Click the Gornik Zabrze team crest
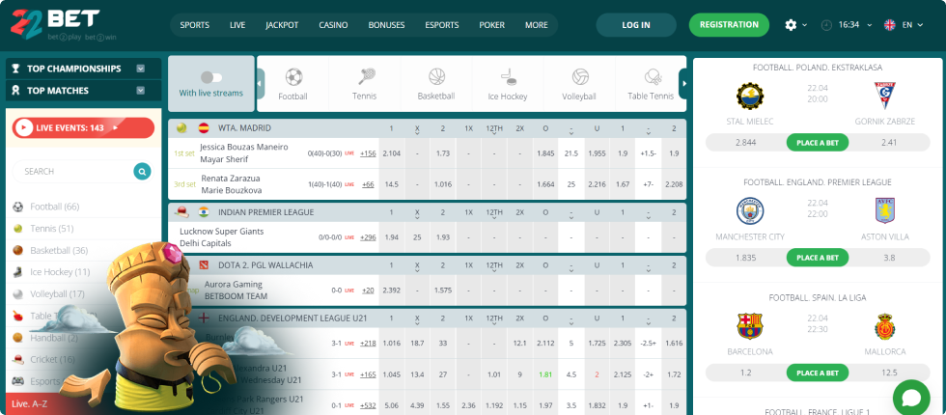The height and width of the screenshot is (415, 946). point(885,96)
